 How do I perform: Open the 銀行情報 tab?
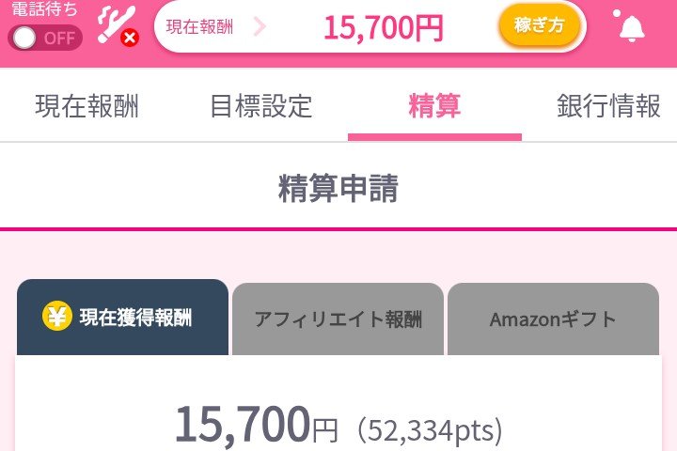(x=608, y=106)
